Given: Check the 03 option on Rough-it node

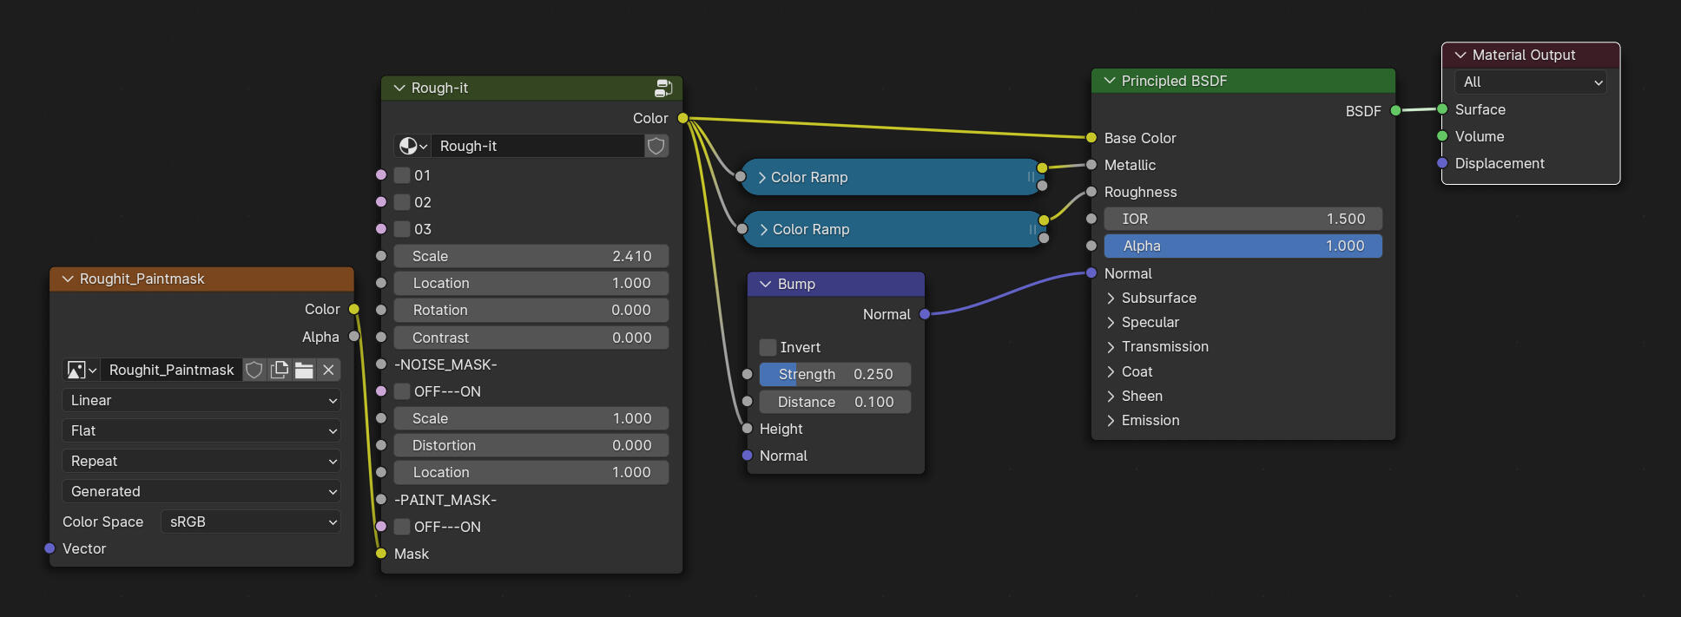Looking at the screenshot, I should click(402, 229).
